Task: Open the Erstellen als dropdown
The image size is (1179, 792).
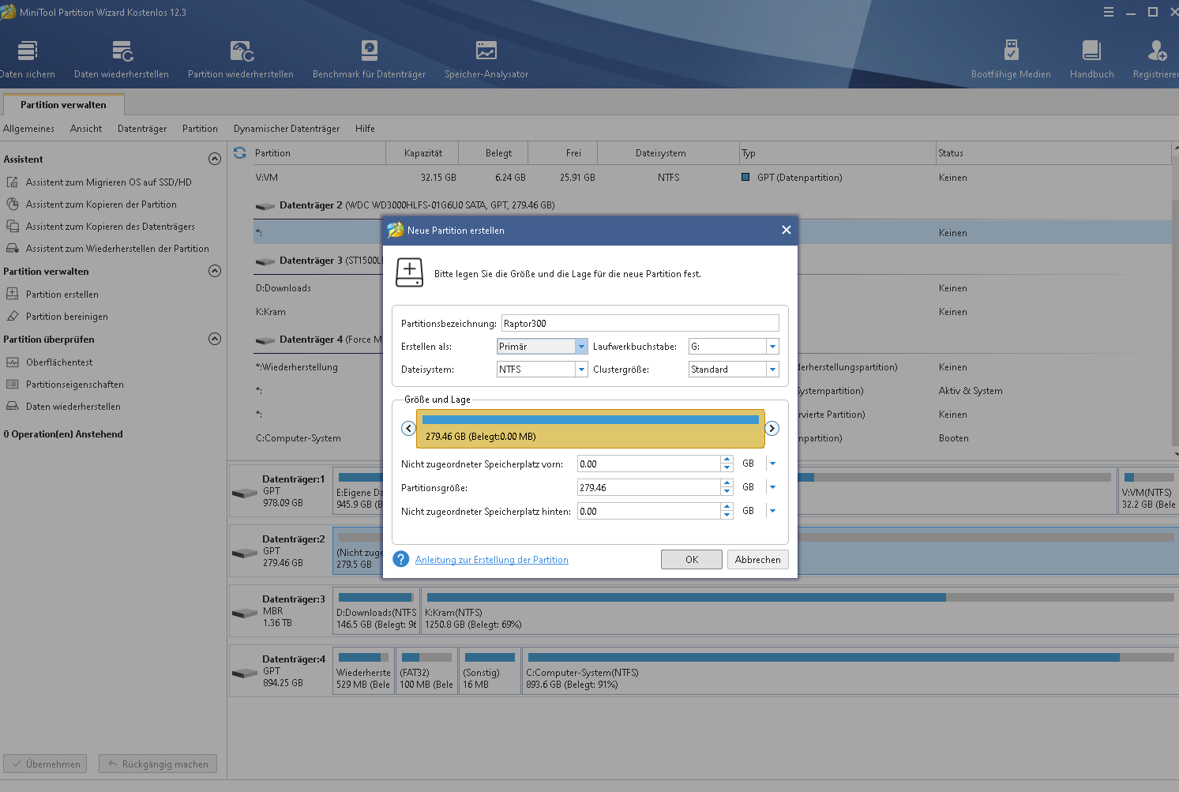Action: [581, 347]
